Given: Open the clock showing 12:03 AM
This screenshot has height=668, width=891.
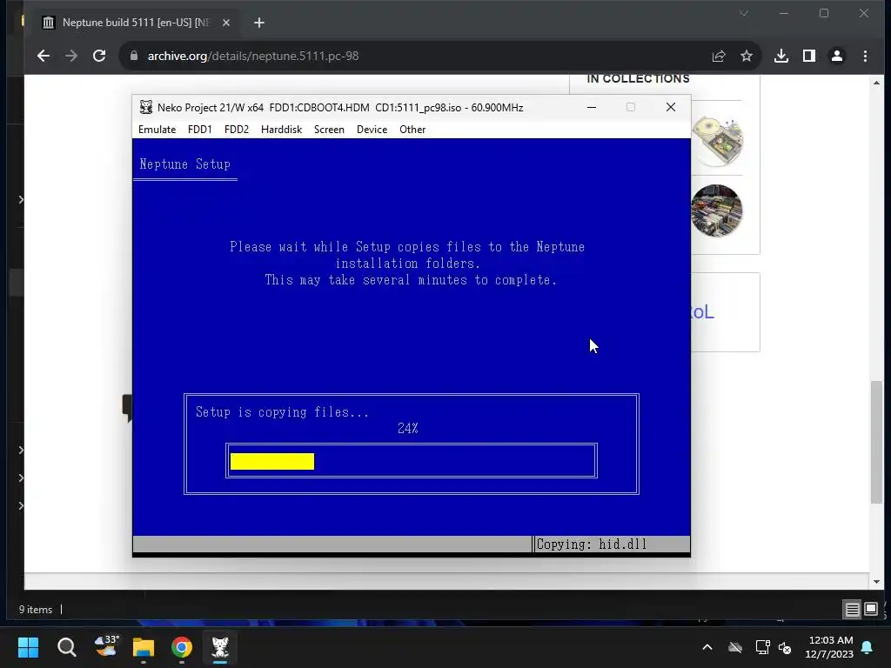Looking at the screenshot, I should (x=829, y=647).
